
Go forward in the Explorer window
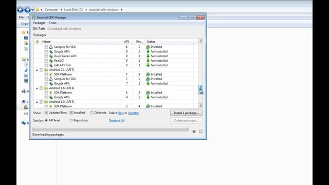pos(27,10)
